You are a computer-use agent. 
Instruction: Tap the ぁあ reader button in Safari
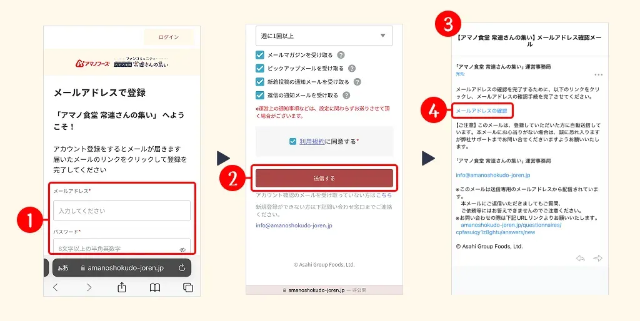click(x=63, y=268)
